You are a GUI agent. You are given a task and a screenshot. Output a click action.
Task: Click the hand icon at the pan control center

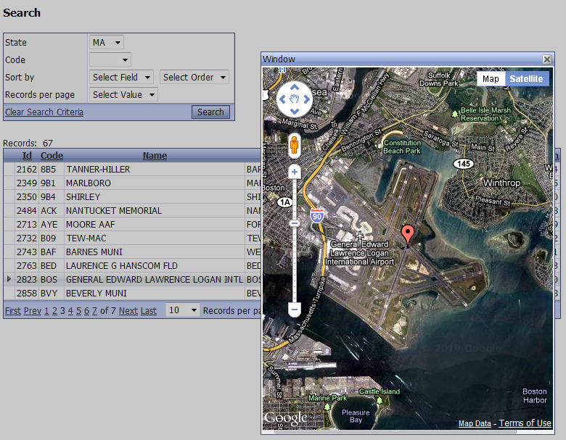tap(295, 99)
